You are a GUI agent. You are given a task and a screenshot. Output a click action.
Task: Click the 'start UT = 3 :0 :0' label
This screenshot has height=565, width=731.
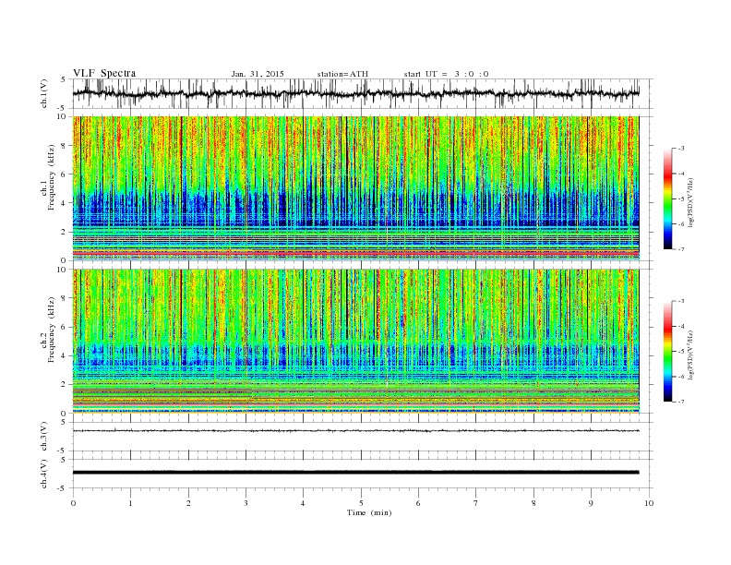click(446, 74)
